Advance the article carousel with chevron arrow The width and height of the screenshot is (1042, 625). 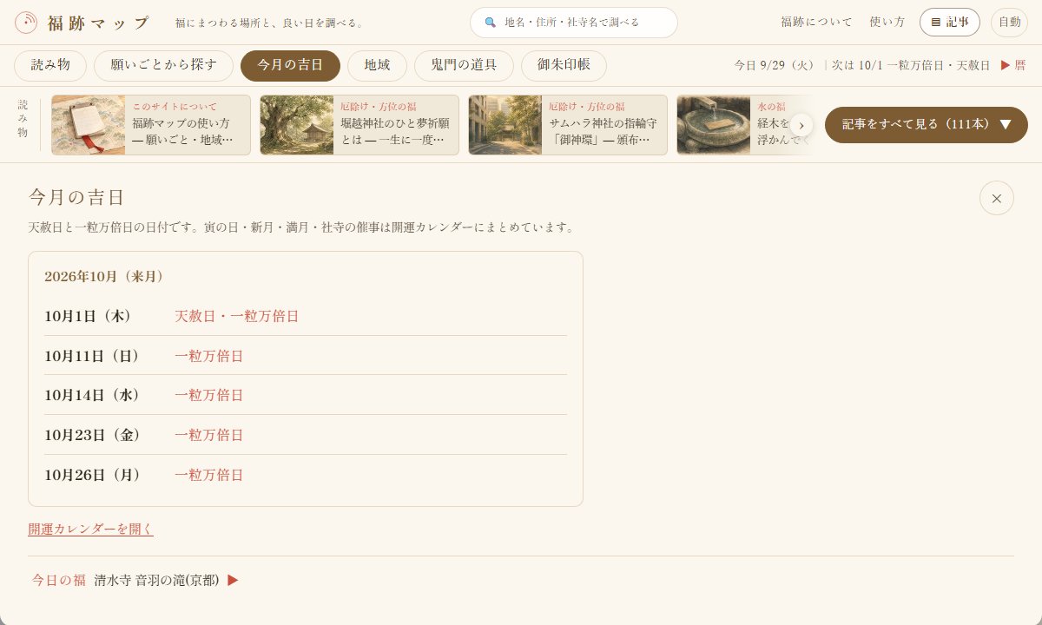point(801,125)
